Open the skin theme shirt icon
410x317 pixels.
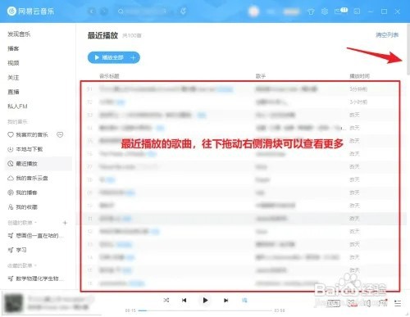point(311,11)
